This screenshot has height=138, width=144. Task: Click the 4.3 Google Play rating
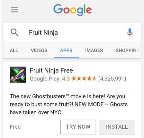(x=66, y=79)
